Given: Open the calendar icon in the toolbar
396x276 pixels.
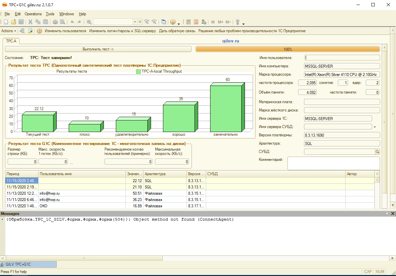Looking at the screenshot, I should (196, 22).
